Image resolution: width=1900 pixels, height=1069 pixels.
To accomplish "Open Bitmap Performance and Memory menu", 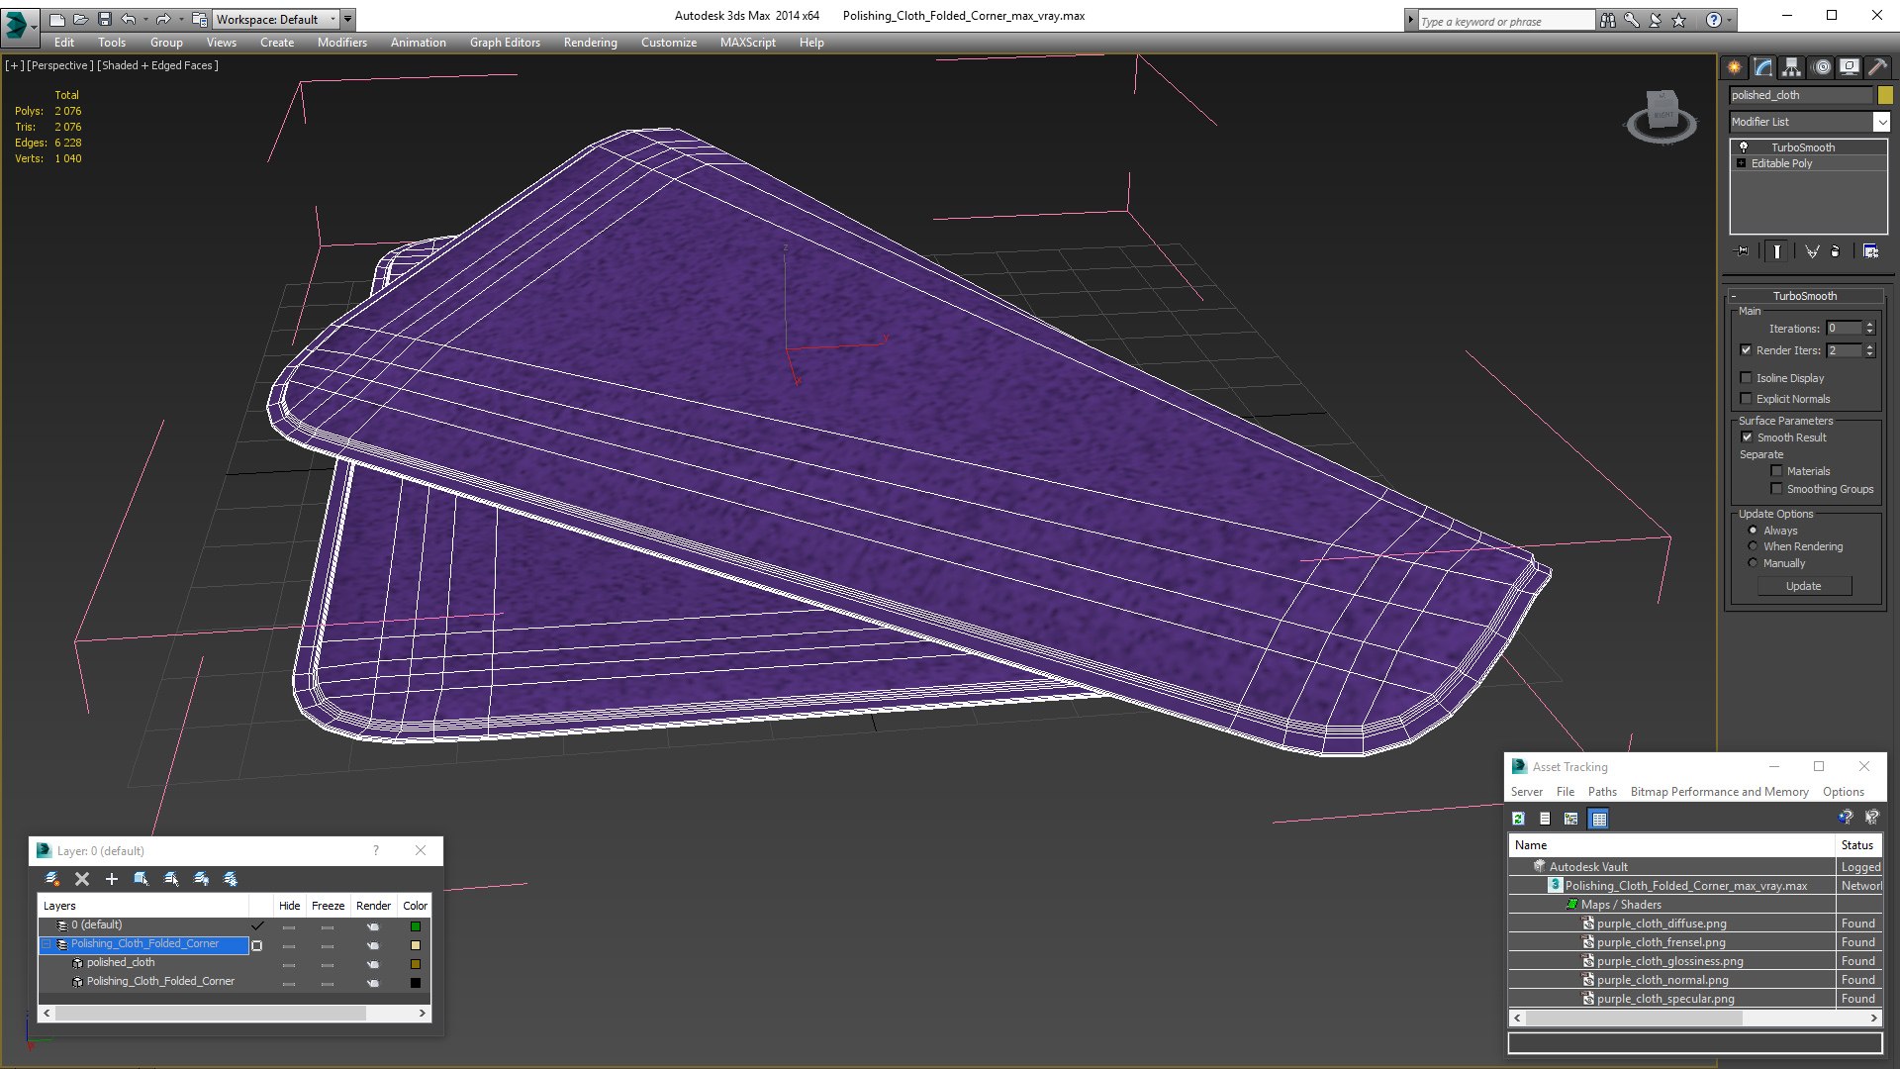I will [1719, 792].
